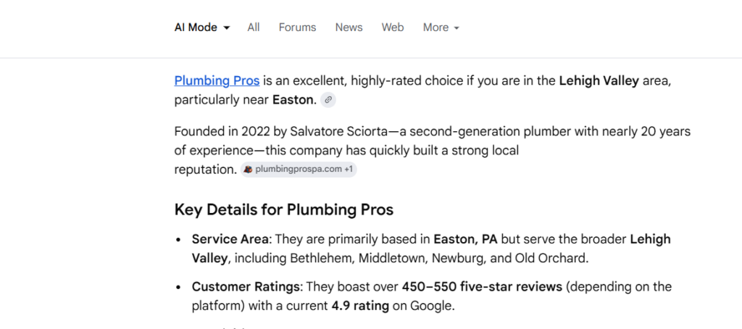Click the bold 4.9 rating text

[x=360, y=306]
